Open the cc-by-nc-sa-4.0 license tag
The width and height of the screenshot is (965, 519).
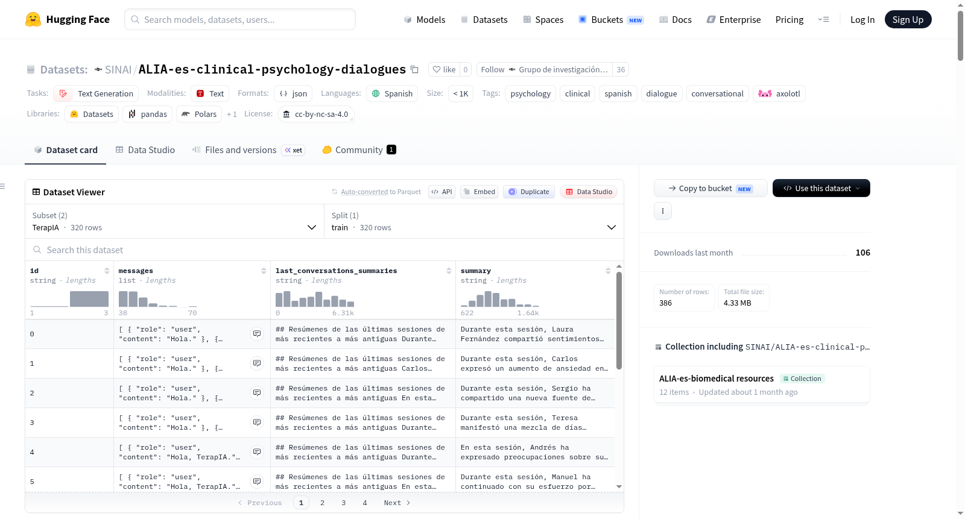pyautogui.click(x=316, y=114)
